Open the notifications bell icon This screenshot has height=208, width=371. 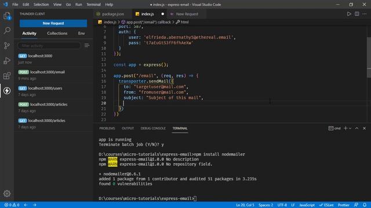pyautogui.click(x=365, y=205)
